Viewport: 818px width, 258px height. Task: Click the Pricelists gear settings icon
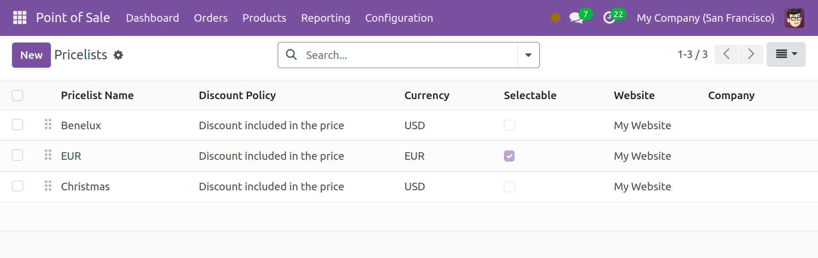pos(118,55)
